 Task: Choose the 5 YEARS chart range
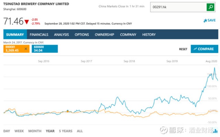tap(66, 131)
